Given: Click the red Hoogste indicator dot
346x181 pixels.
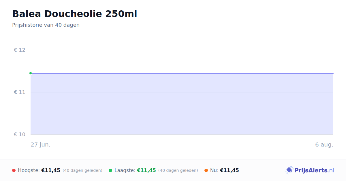Looking at the screenshot, I should [x=14, y=170].
